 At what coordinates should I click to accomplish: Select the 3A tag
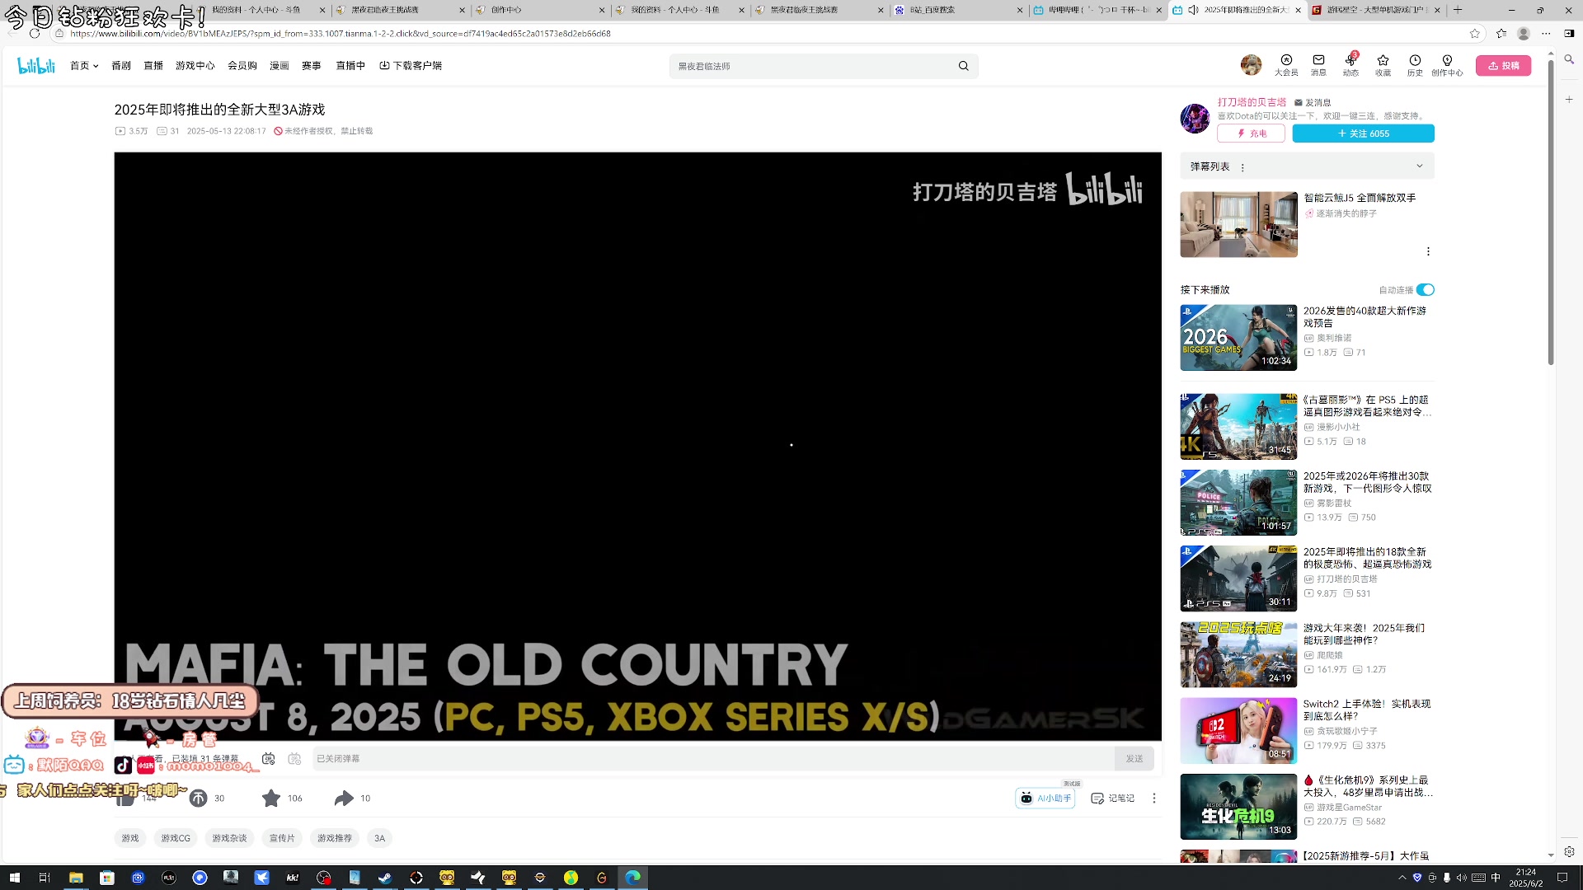tap(379, 838)
